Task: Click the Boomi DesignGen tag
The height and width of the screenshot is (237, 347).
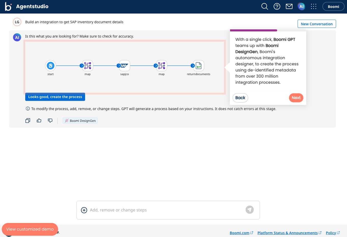Action: tap(80, 121)
